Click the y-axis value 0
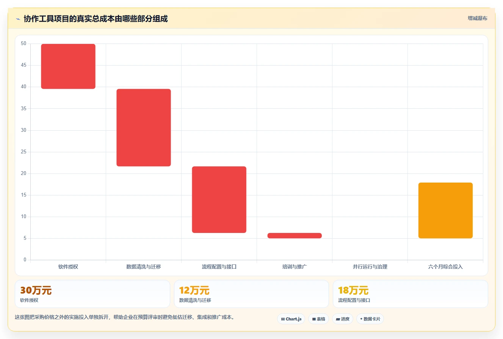Screen dimensions: 503x339 25,260
